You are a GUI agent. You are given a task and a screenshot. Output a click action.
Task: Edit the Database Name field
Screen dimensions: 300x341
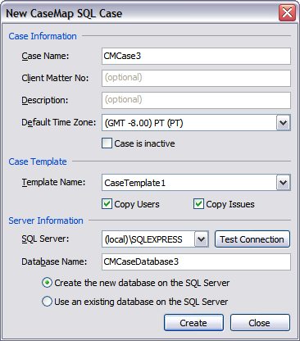[x=196, y=261]
